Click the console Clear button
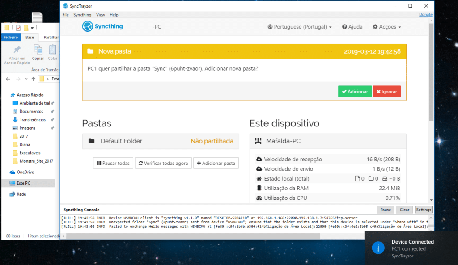The image size is (458, 265). (404, 210)
